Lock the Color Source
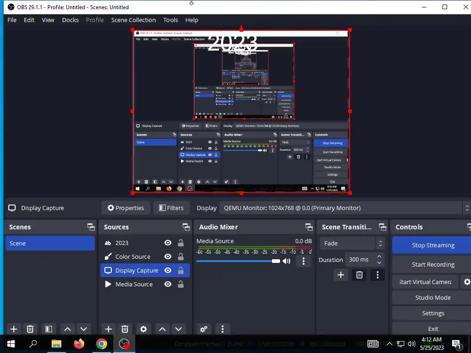 180,256
